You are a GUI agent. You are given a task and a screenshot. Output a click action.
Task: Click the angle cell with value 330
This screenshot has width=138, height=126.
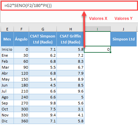[x=21, y=115]
